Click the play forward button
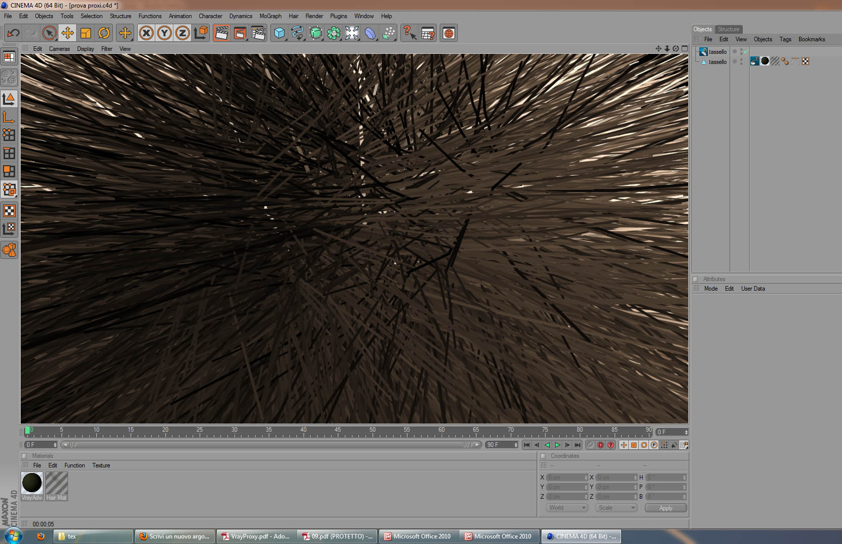Screen dimensions: 842x544 (x=557, y=445)
